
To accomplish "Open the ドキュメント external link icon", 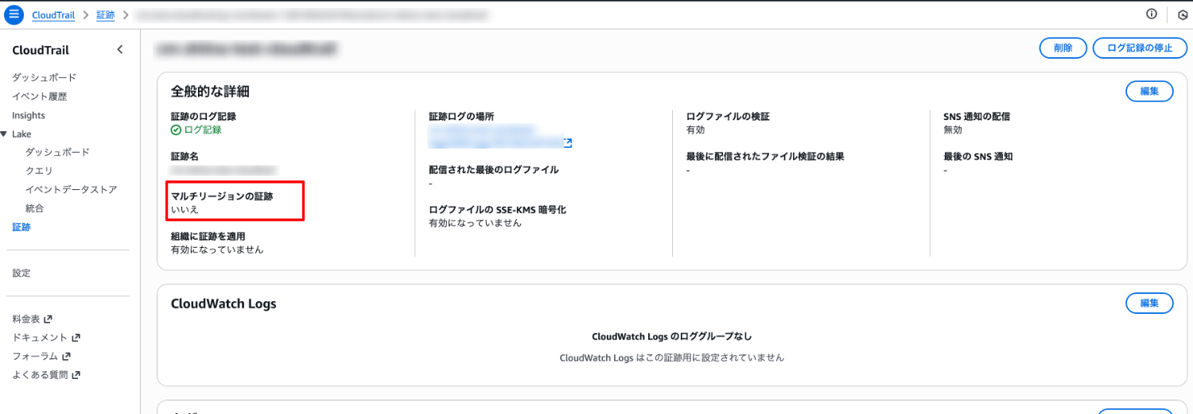I will click(x=76, y=338).
